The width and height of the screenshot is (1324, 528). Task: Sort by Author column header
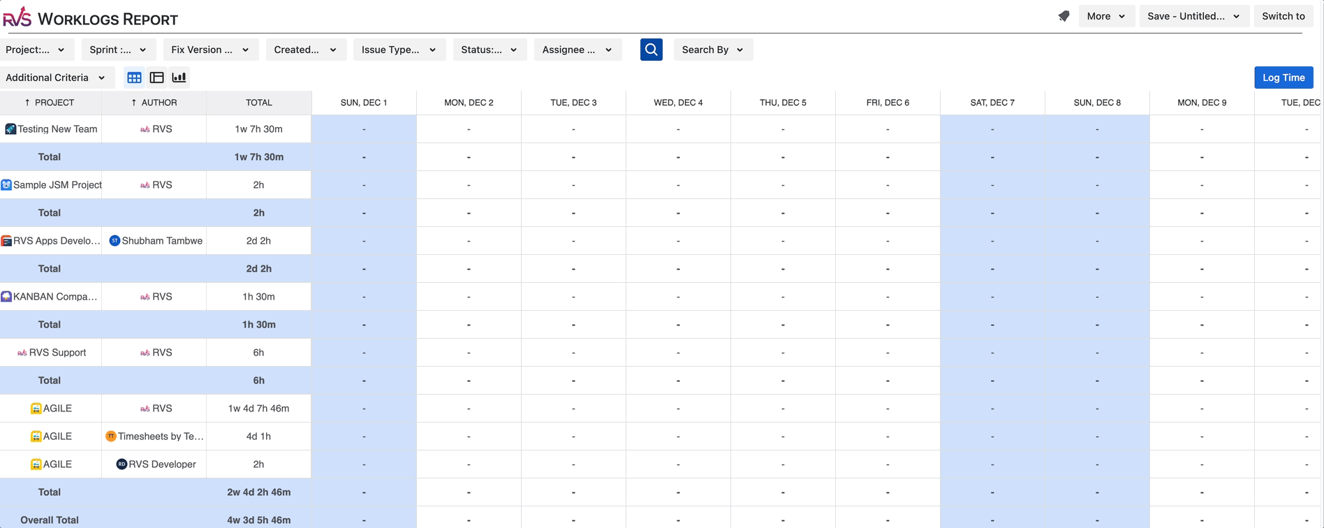point(154,103)
